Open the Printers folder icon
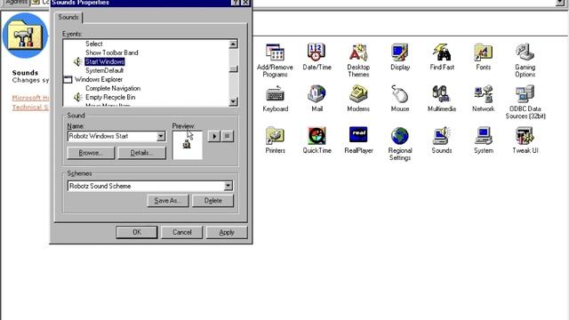Screen dimensions: 569x320 click(275, 136)
